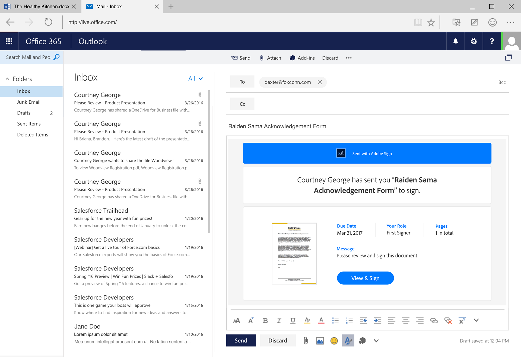The image size is (521, 357).
Task: Open the Sent Items folder
Action: 29,124
